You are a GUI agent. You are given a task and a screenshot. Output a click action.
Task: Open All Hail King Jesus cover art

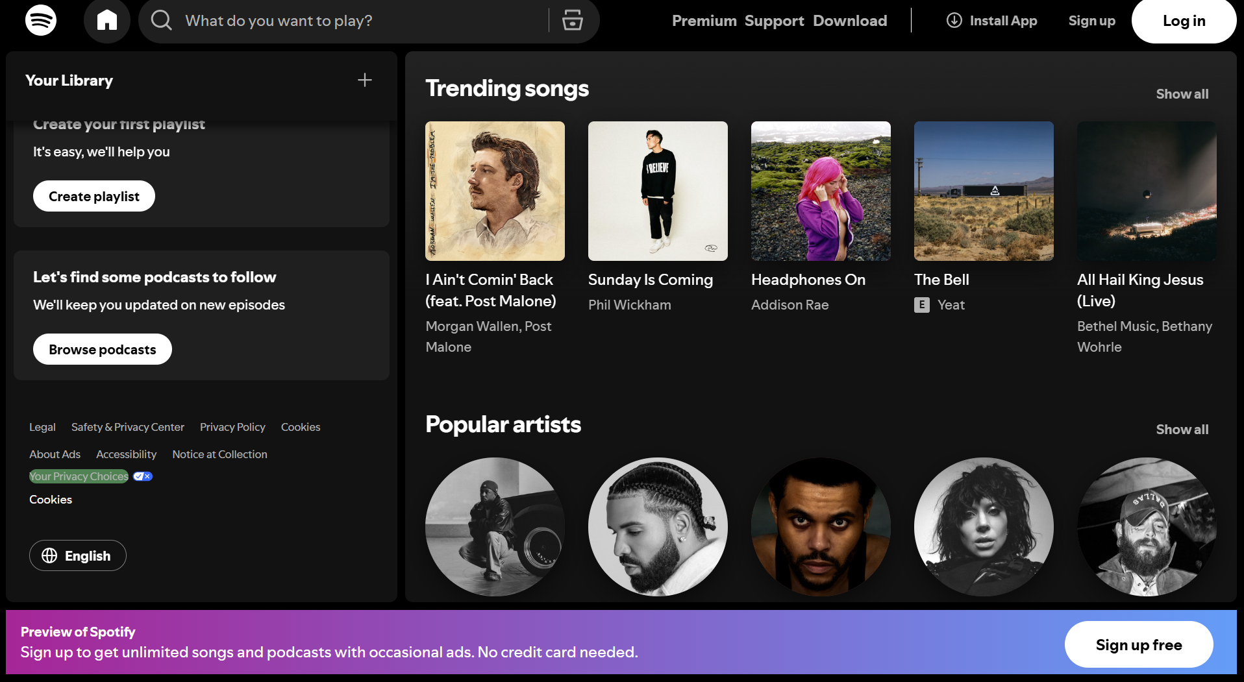tap(1147, 191)
